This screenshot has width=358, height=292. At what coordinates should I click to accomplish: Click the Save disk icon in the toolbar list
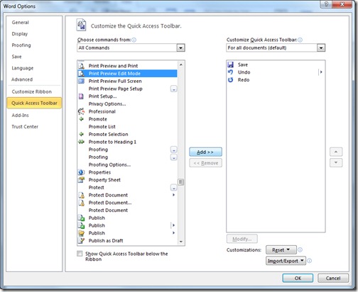[x=230, y=64]
